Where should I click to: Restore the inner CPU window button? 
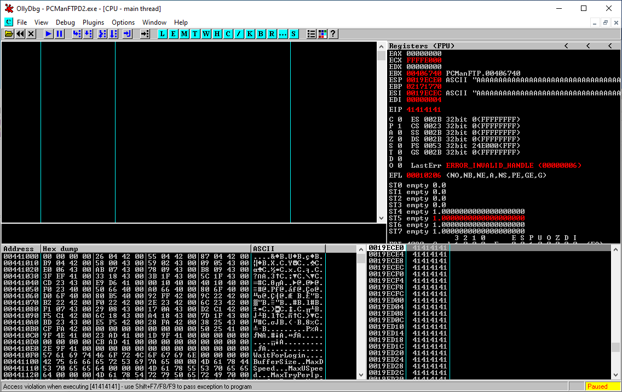(x=606, y=22)
